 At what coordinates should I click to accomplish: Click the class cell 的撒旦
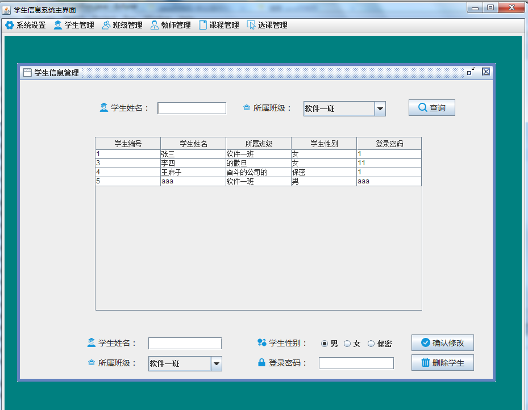pos(259,163)
